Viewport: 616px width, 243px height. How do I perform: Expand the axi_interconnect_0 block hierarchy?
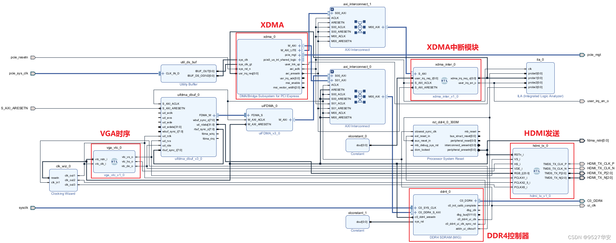332,72
